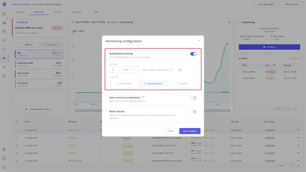Open the Monitoring tab
Screen dimensions: 306x172
tap(39, 12)
